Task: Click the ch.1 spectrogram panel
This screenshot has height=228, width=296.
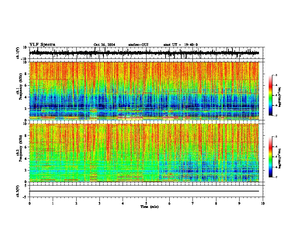Action: pos(144,91)
